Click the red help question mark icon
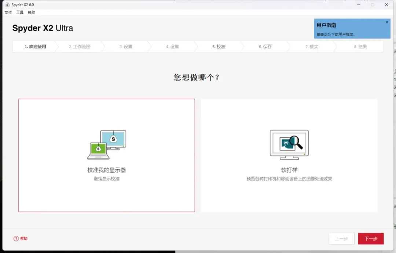The width and height of the screenshot is (396, 253). [x=16, y=239]
